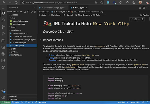Add a new Markdown cell
Screen dimensions: 150x104
point(54,15)
